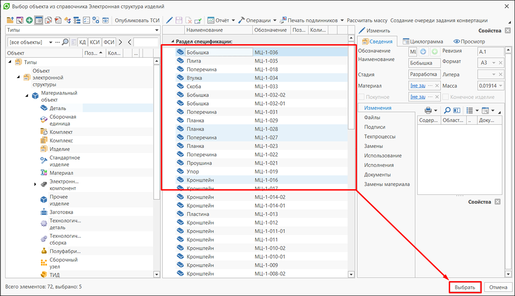Screen dimensions: 515x296
Task: Click the Материал [не задан] link
Action: pos(418,86)
